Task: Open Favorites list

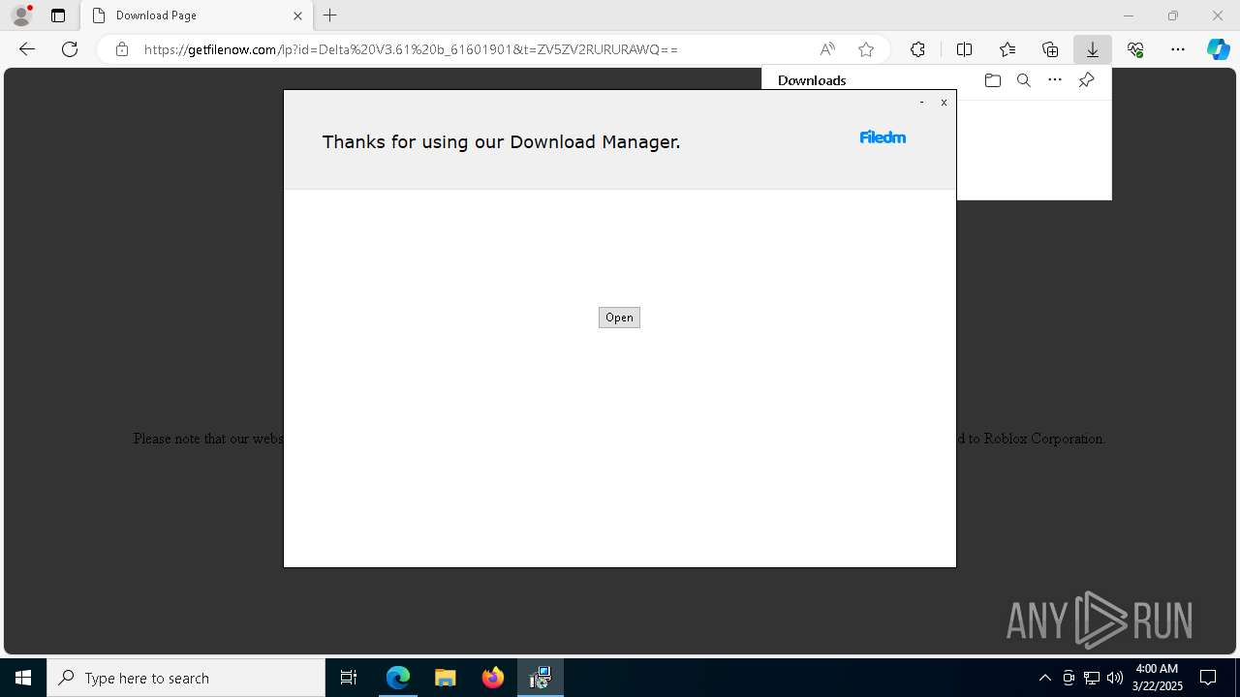Action: [x=1007, y=49]
